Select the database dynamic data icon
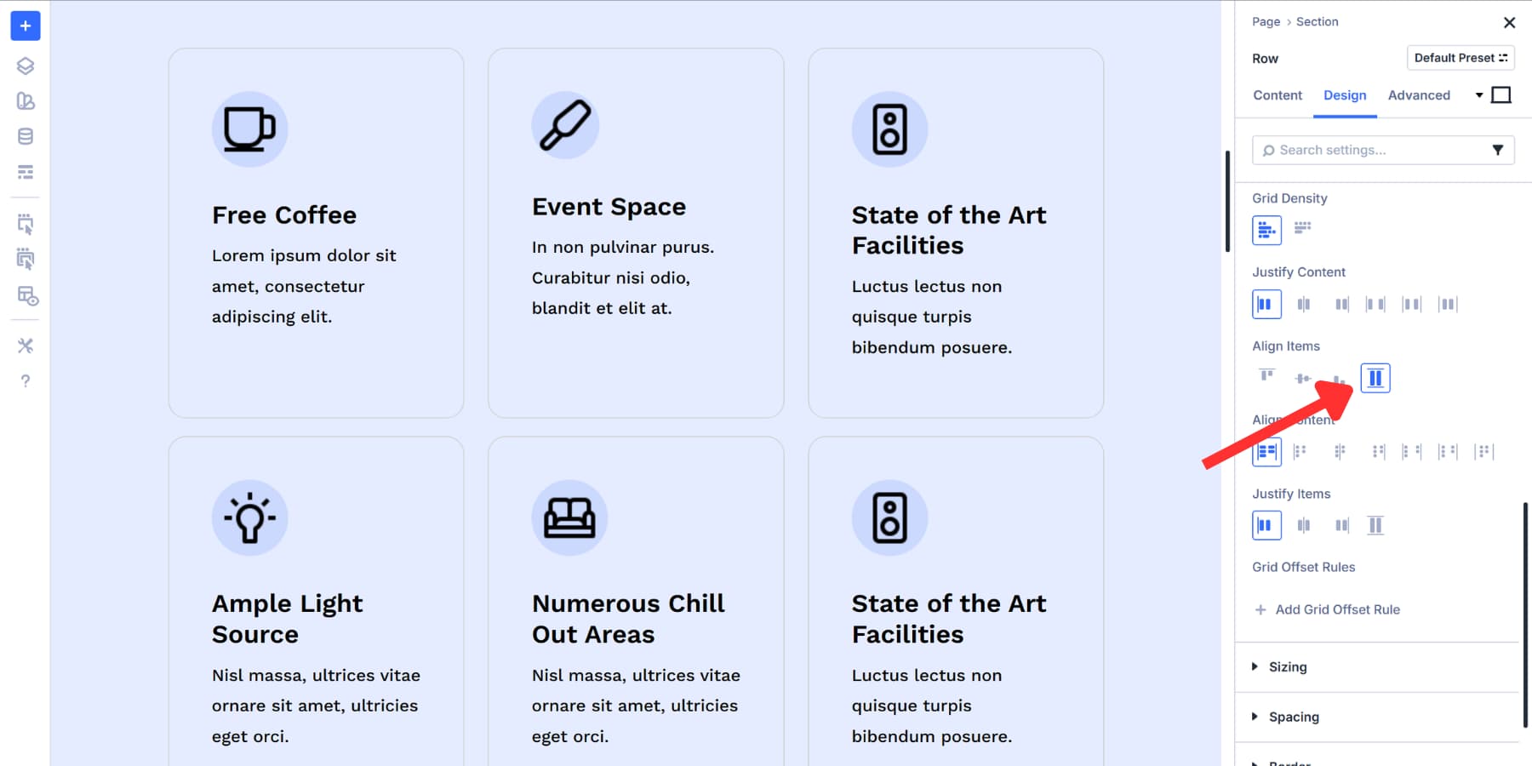The image size is (1532, 766). point(25,135)
